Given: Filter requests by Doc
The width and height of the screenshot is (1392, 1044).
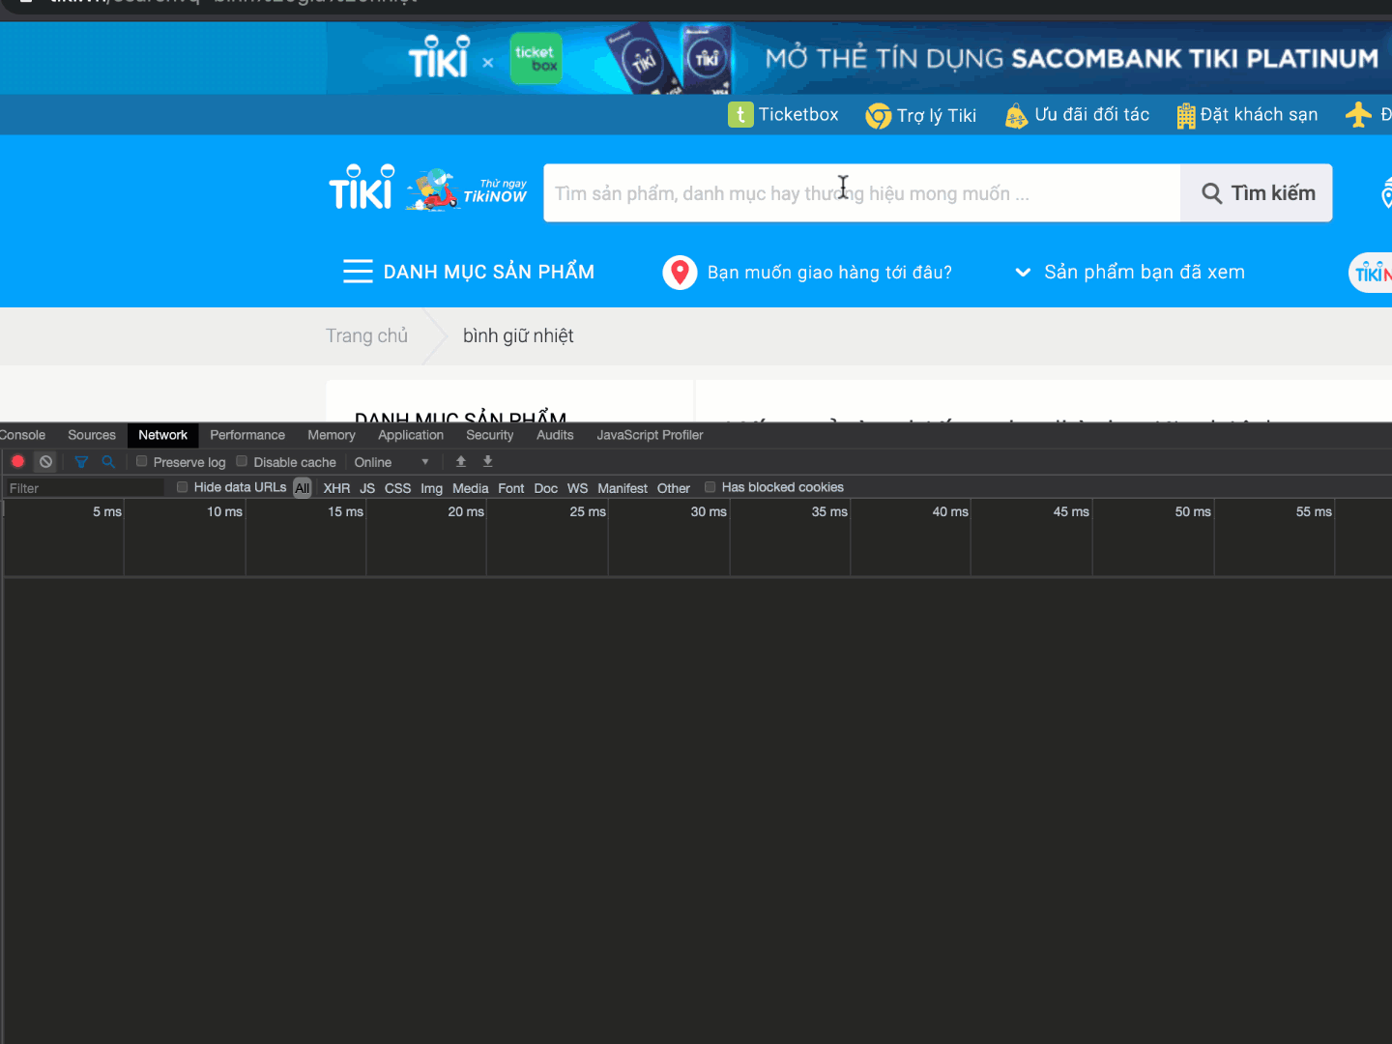Looking at the screenshot, I should click(546, 488).
